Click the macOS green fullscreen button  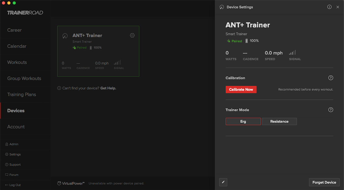tap(14, 3)
